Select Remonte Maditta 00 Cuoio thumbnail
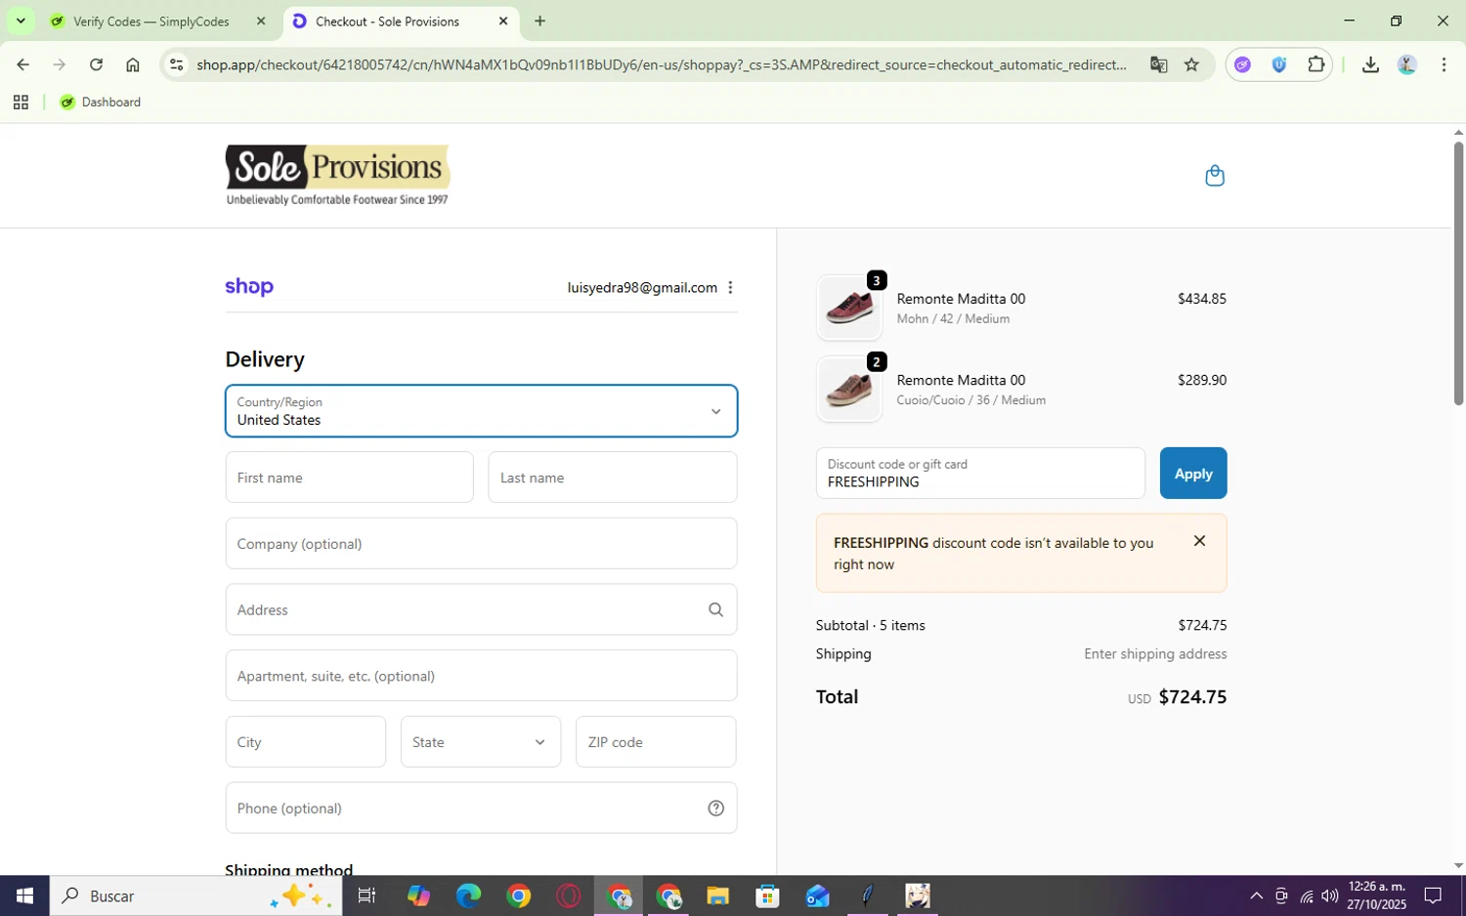The width and height of the screenshot is (1466, 916). coord(849,389)
